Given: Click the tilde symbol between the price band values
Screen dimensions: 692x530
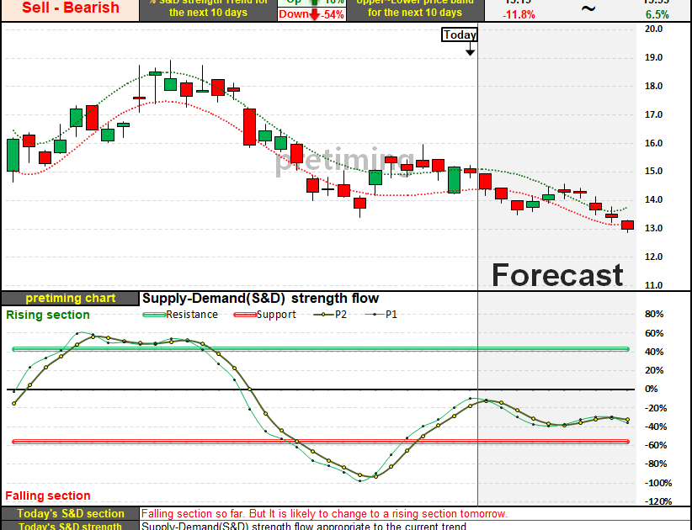Looking at the screenshot, I should click(588, 8).
